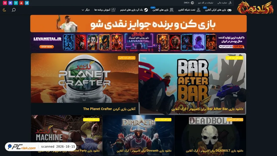This screenshot has width=277, height=156.
Task: Open the Bar After Bar featured thumbnail
Action: pyautogui.click(x=192, y=84)
